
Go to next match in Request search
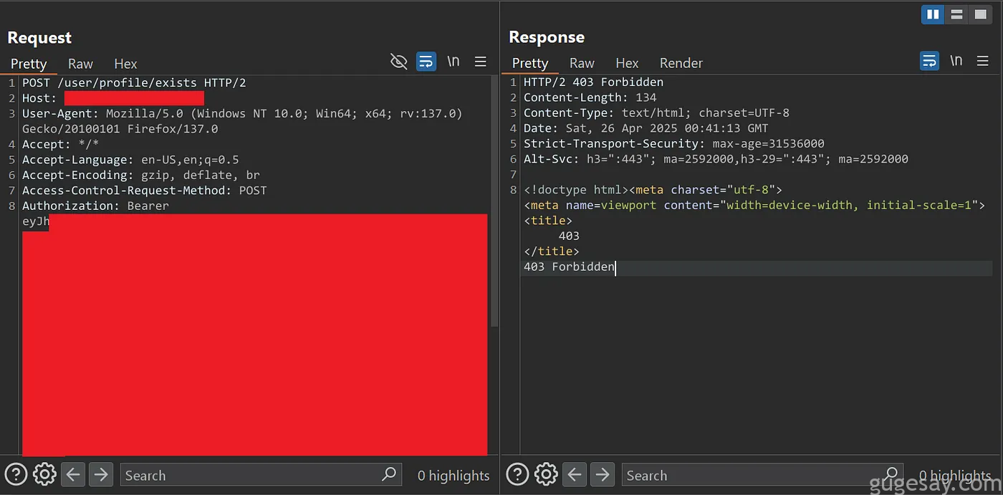coord(101,474)
